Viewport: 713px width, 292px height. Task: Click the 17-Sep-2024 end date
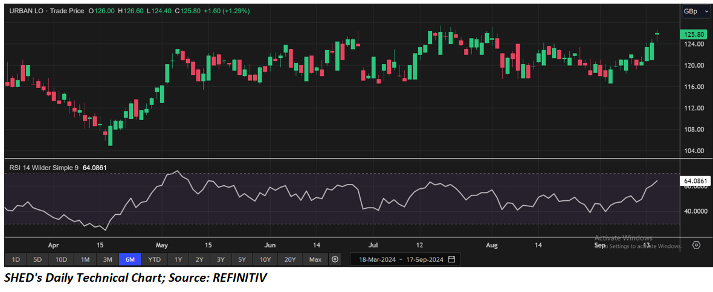coord(425,260)
